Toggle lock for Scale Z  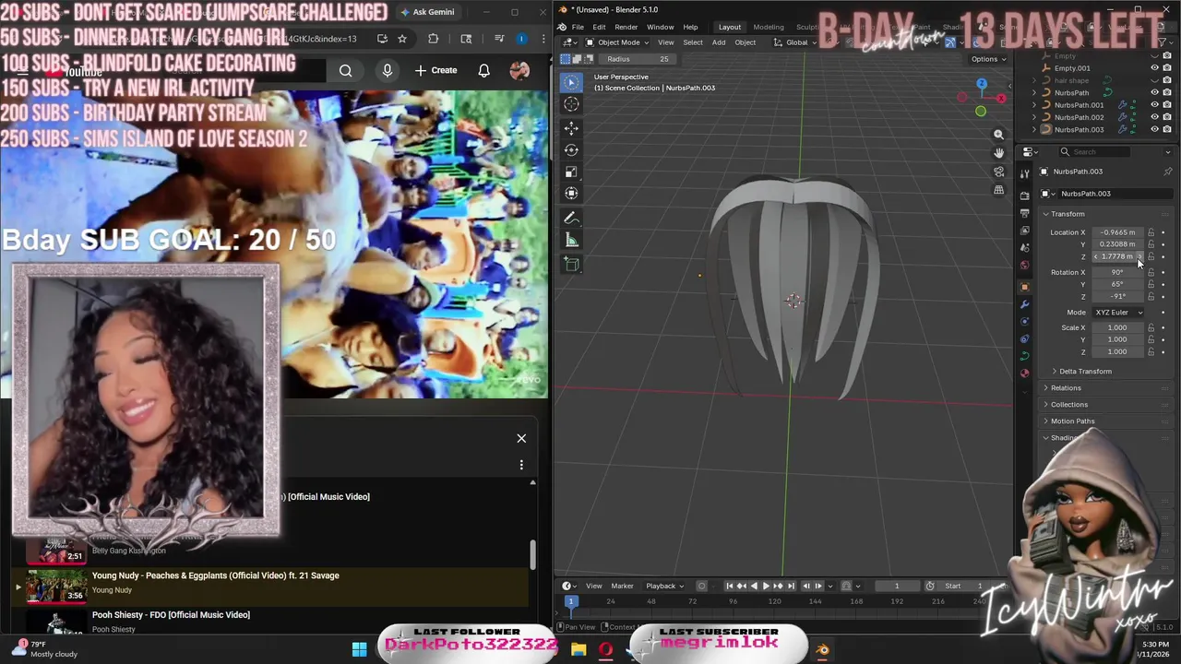click(x=1151, y=351)
